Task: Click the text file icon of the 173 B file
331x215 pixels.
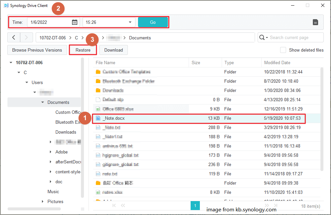Action: point(98,155)
